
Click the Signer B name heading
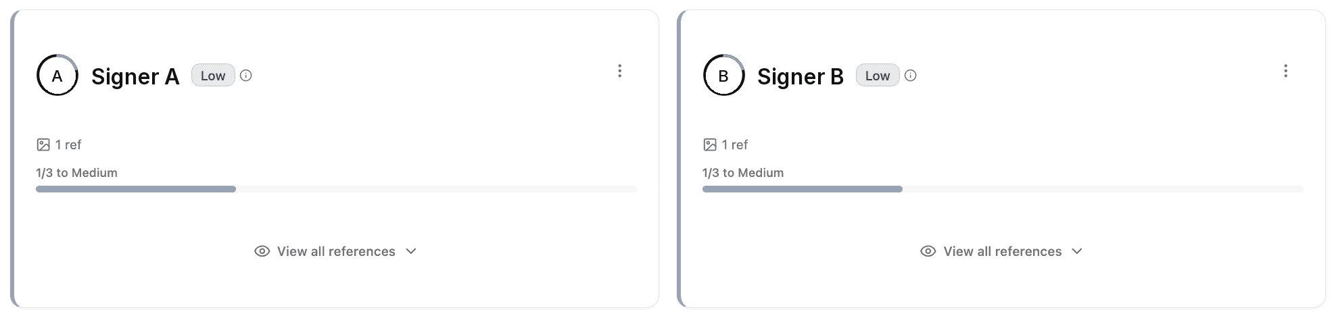[x=801, y=76]
